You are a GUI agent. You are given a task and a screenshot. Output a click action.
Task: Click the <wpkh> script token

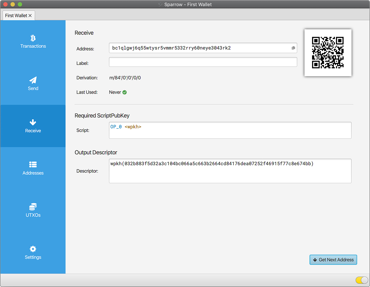tap(133, 127)
